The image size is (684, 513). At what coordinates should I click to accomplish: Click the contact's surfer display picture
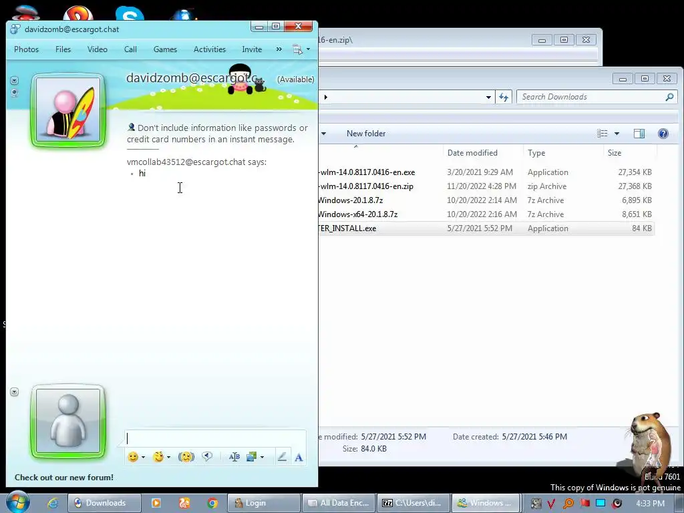pyautogui.click(x=68, y=110)
